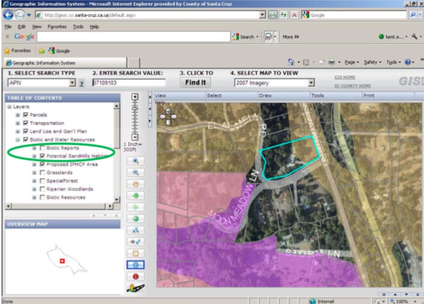Viewport: 424px width, 304px height.
Task: Open the GIS HOME link
Action: click(x=345, y=78)
